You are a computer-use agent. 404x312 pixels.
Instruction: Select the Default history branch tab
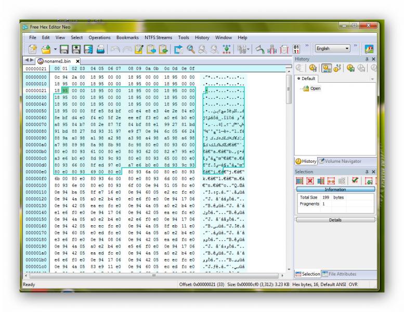click(306, 79)
